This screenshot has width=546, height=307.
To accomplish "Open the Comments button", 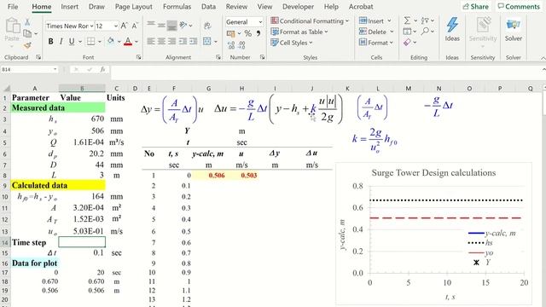I will click(519, 7).
